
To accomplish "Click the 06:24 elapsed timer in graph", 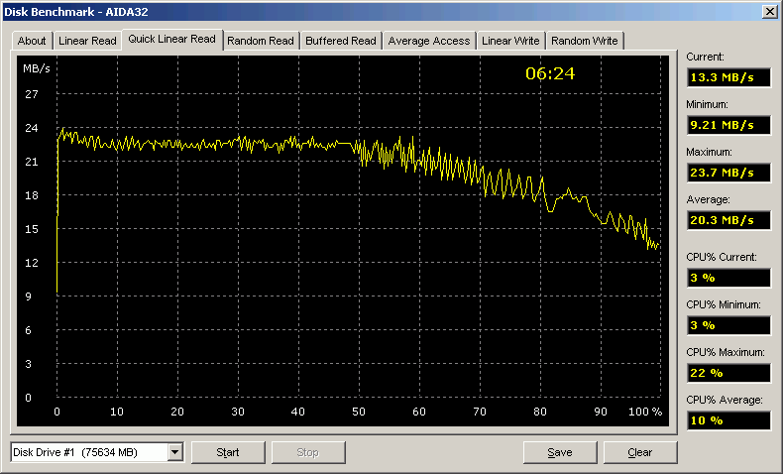I will 550,73.
